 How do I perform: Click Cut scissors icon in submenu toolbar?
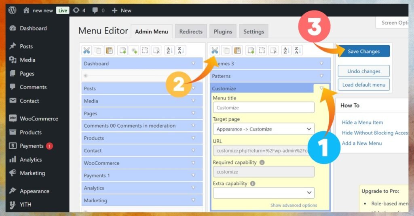tap(215, 50)
